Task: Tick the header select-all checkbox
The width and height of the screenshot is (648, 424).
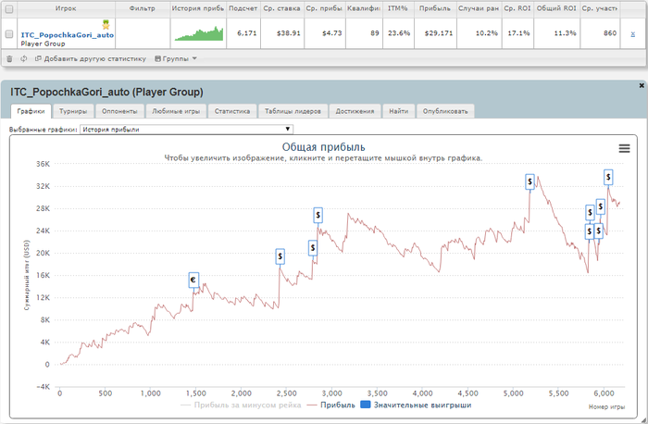Action: click(x=9, y=8)
